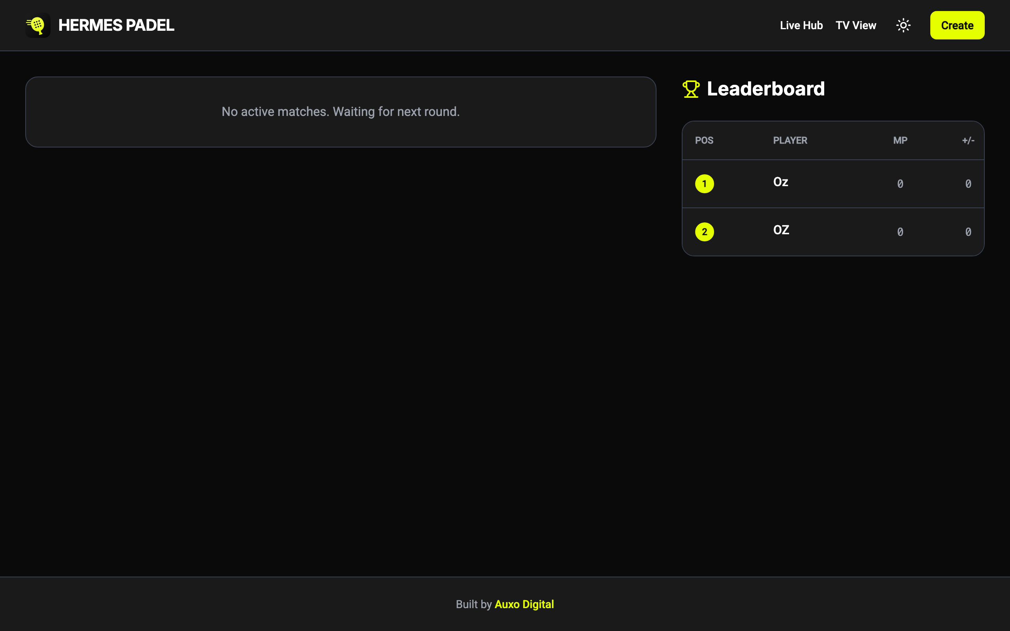
Task: Switch to TV View
Action: (x=856, y=26)
